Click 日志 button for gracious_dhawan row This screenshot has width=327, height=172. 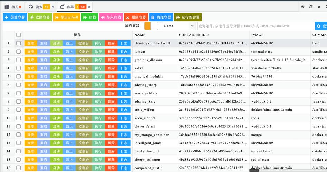click(x=124, y=60)
